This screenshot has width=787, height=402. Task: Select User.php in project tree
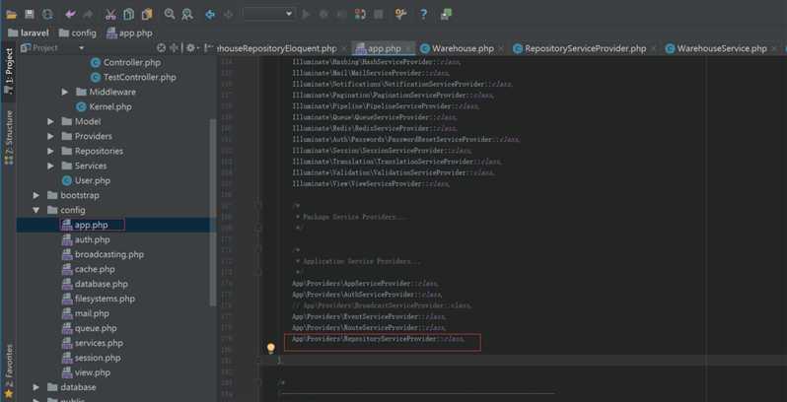tap(86, 180)
